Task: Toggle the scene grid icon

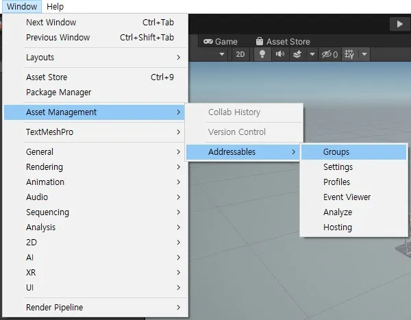Action: coord(349,54)
